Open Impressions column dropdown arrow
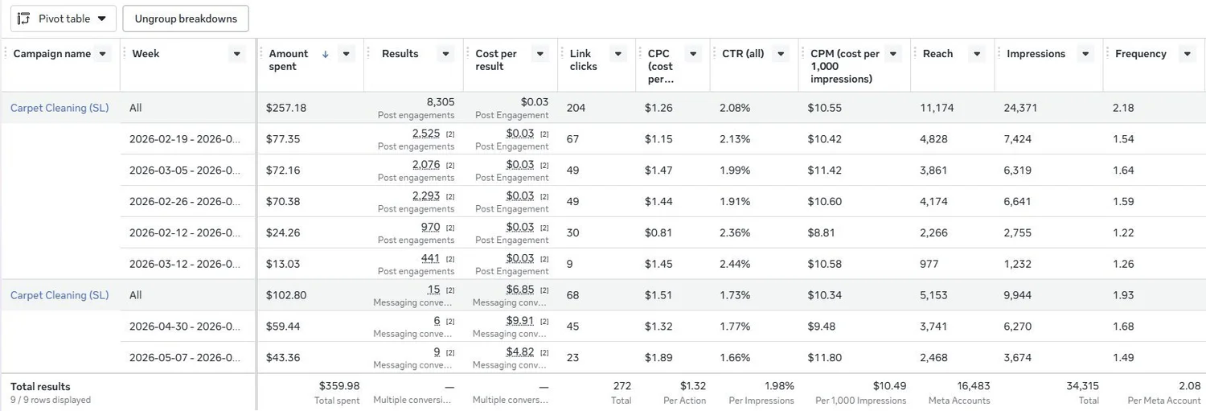The width and height of the screenshot is (1206, 411). [1085, 54]
